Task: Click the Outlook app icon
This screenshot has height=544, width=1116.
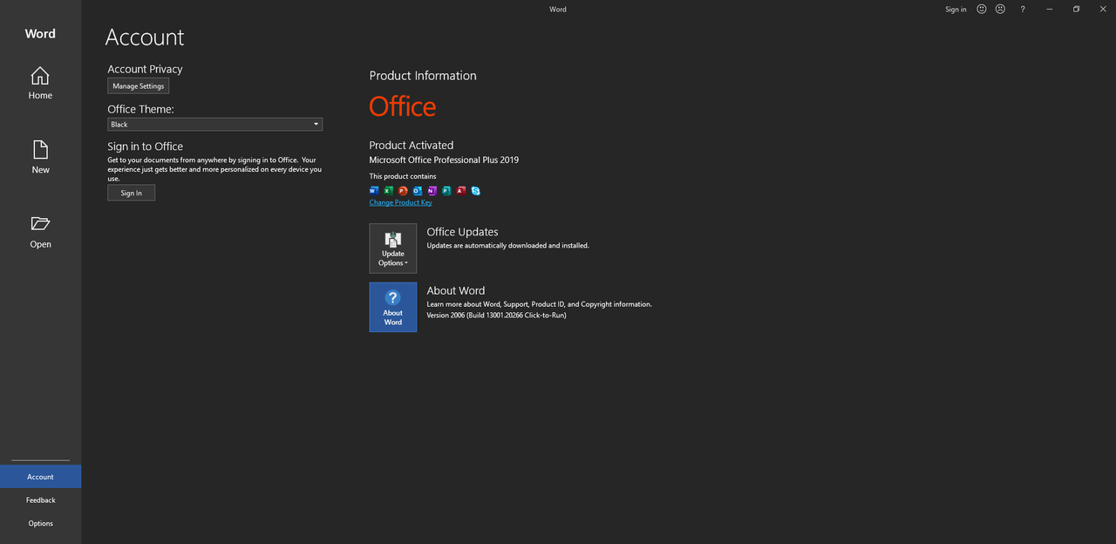Action: [x=418, y=190]
